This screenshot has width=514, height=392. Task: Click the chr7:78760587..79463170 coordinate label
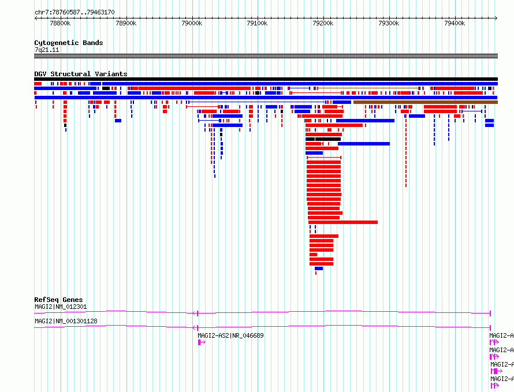tap(75, 12)
